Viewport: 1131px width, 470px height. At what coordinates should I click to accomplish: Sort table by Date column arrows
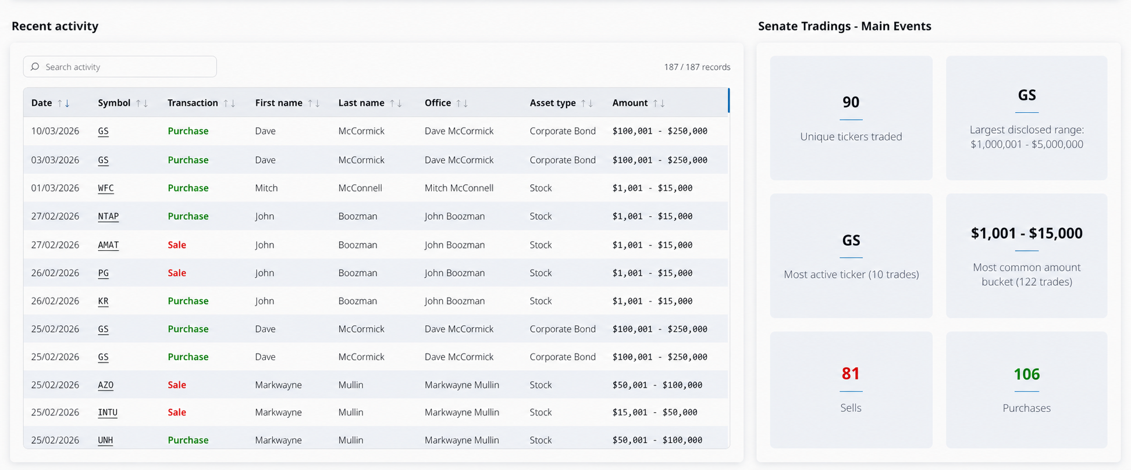click(63, 103)
